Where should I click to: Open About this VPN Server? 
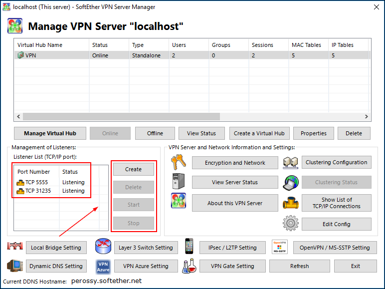point(235,203)
